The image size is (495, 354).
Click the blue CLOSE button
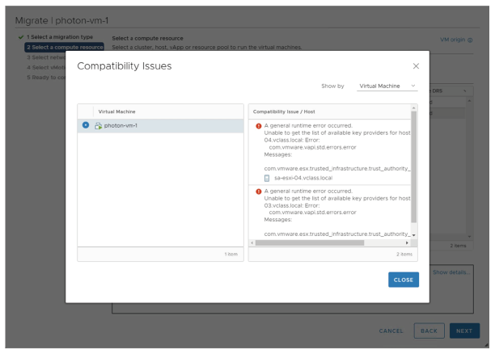pyautogui.click(x=403, y=280)
